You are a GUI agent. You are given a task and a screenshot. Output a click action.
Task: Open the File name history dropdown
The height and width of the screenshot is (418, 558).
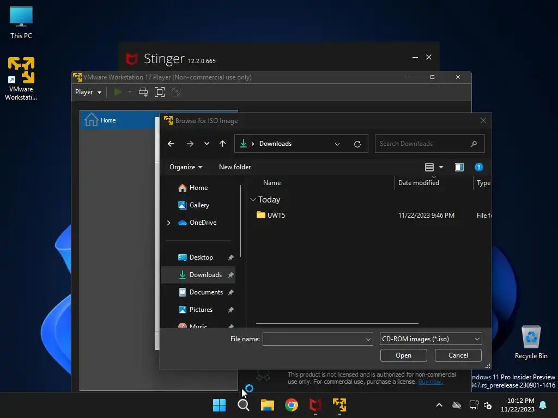368,339
